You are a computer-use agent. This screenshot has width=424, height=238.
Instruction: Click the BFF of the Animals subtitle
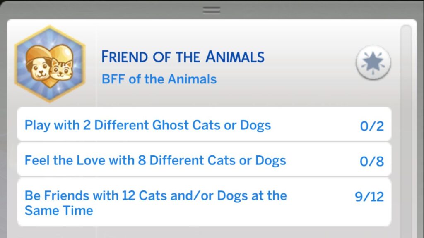coord(159,79)
